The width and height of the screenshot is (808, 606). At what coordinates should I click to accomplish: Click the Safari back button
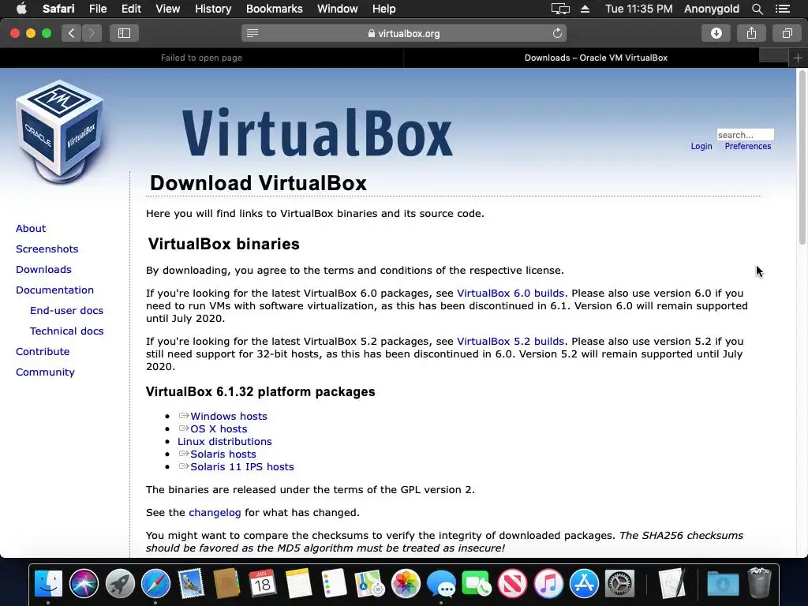pos(72,33)
